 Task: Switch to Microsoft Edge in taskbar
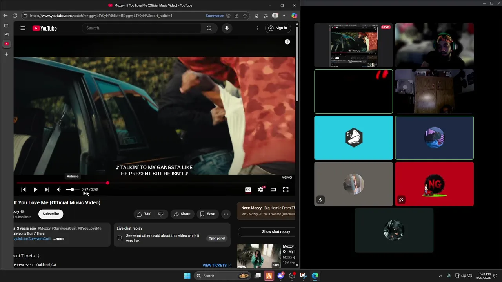(x=315, y=276)
